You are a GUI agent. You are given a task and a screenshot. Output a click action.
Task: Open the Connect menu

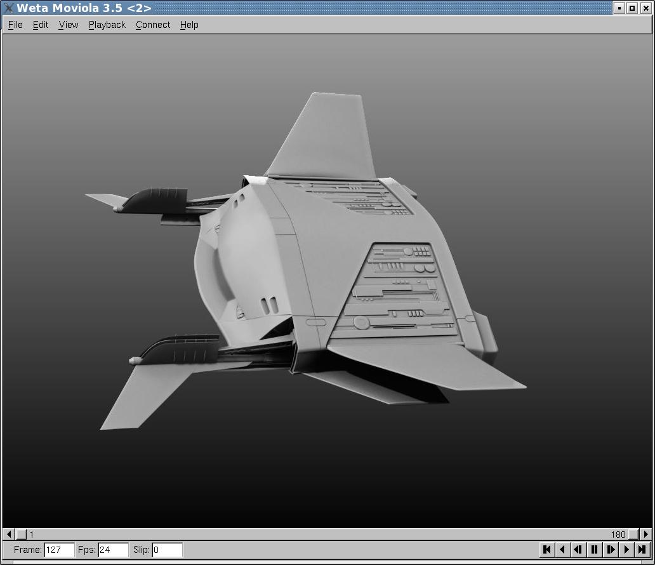[153, 25]
